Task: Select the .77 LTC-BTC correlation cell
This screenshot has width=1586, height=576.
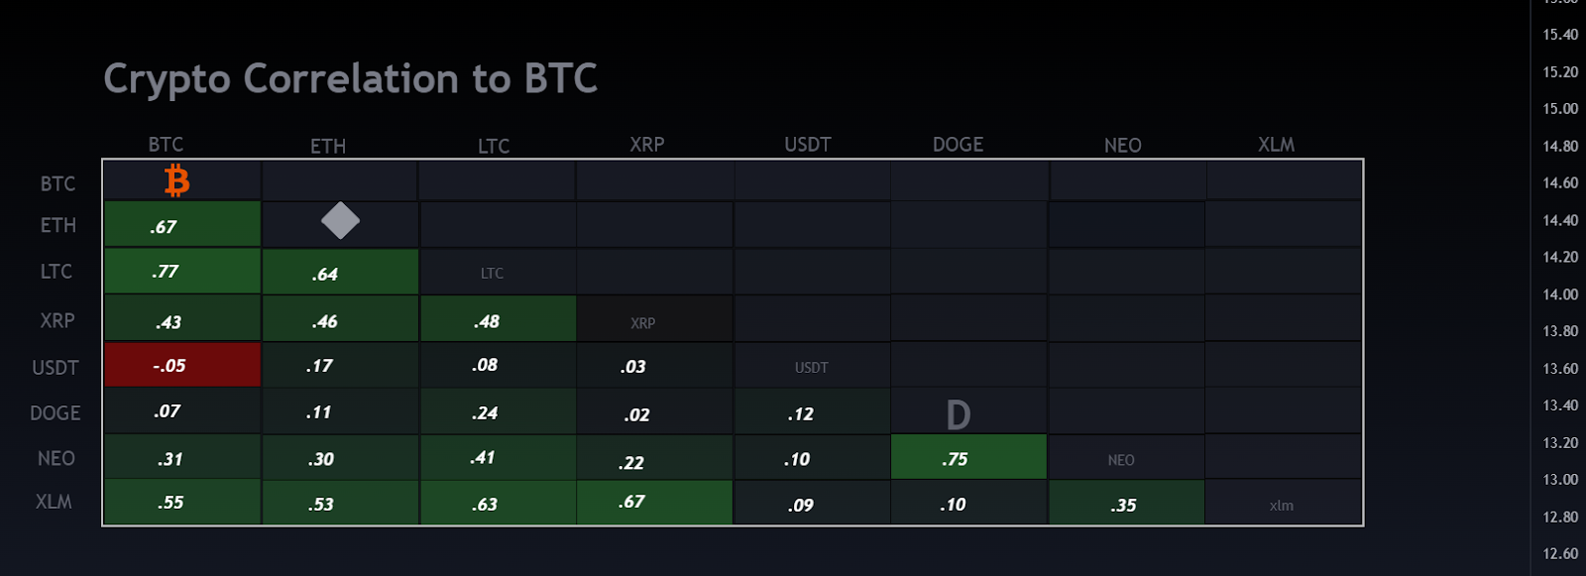Action: 182,271
